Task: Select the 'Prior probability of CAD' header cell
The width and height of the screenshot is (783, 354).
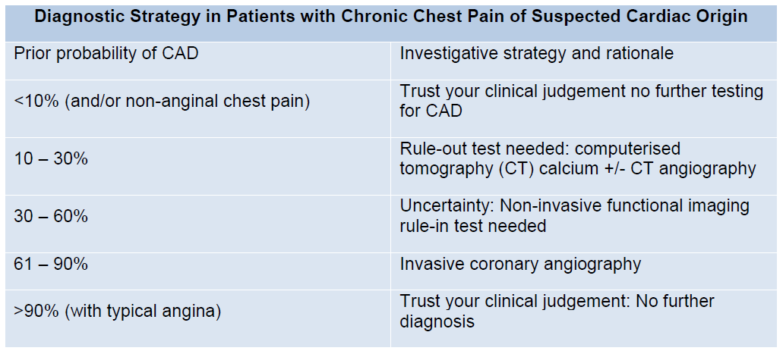Action: point(197,61)
